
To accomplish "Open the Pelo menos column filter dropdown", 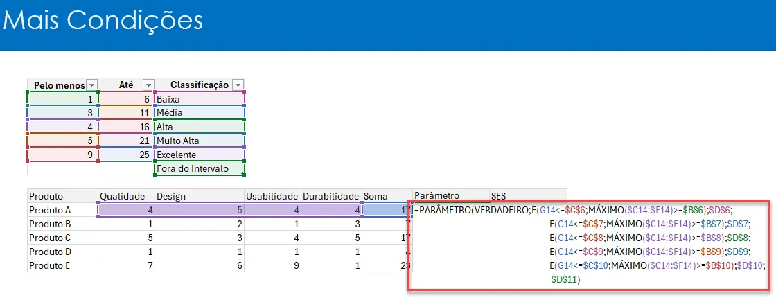I will tap(91, 85).
